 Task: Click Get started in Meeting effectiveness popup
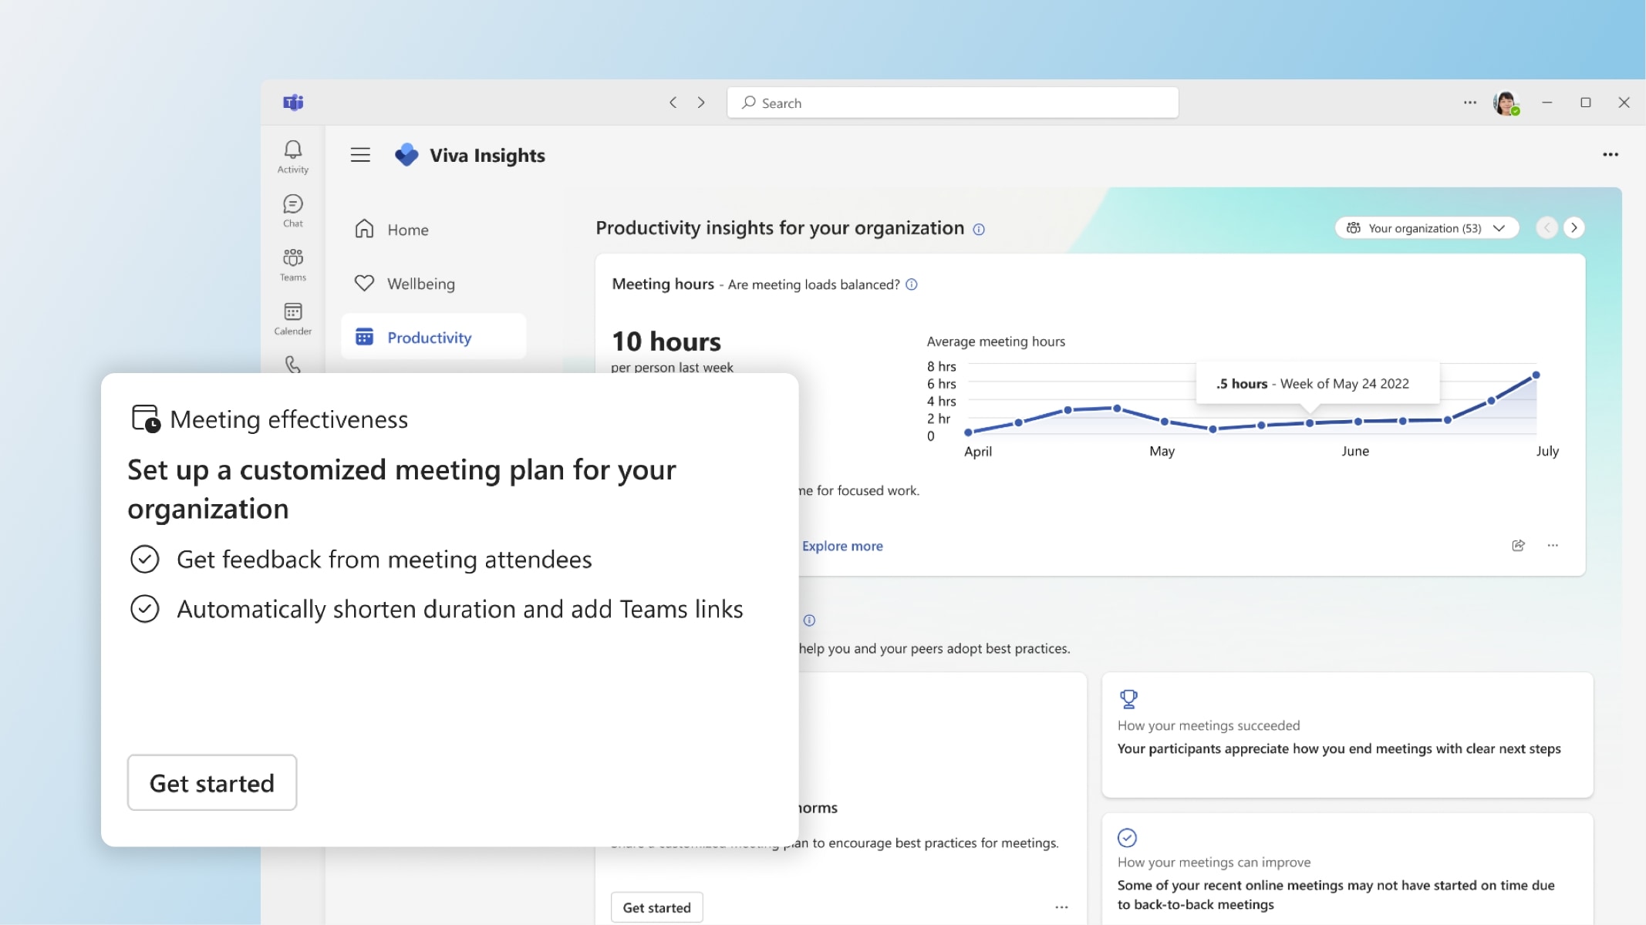212,782
